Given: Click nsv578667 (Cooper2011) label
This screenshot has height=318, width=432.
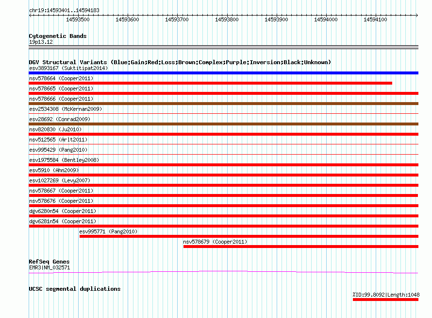Looking at the screenshot, I should (61, 191).
